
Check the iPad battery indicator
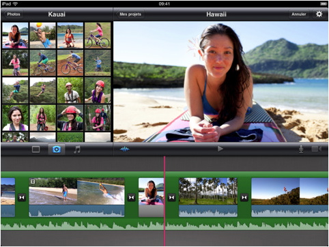point(323,4)
